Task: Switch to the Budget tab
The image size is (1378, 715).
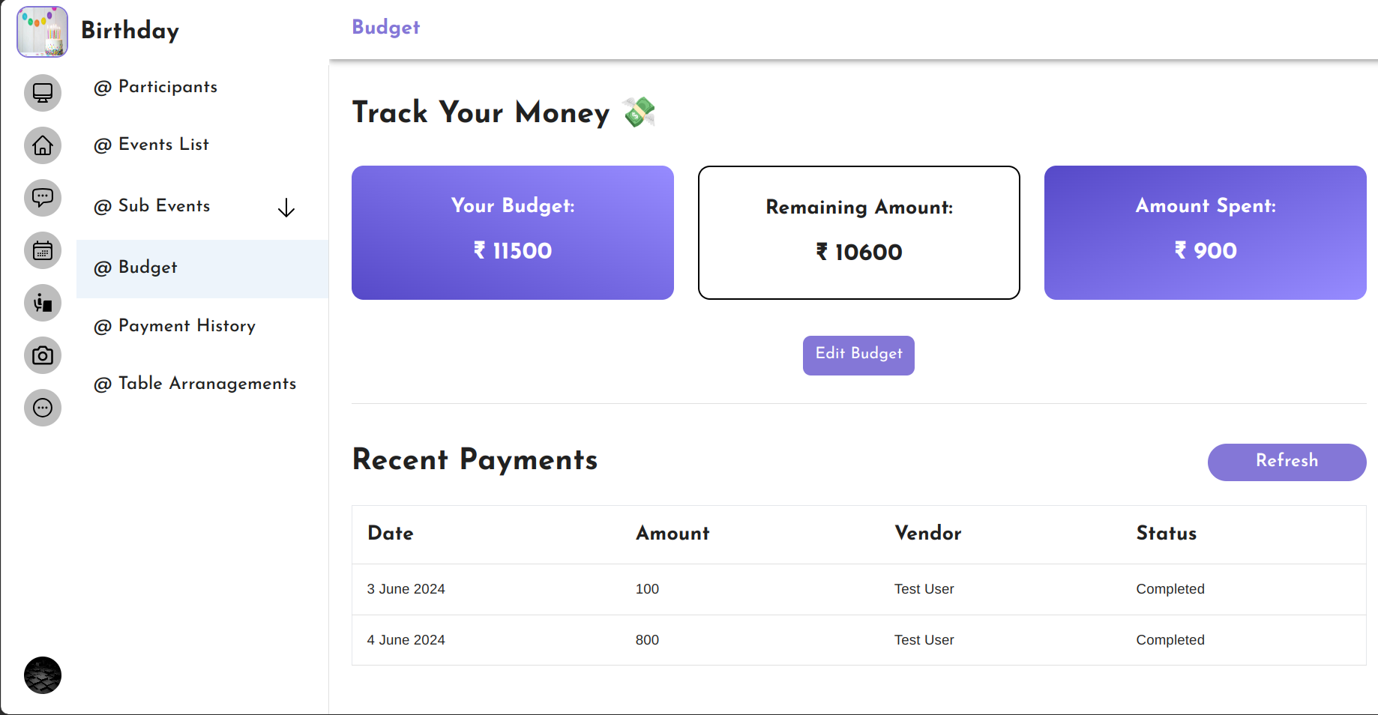Action: 385,28
